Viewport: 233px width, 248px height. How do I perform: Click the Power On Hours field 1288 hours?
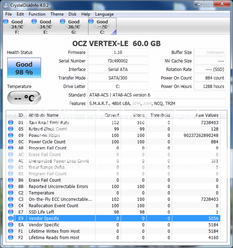(210, 87)
